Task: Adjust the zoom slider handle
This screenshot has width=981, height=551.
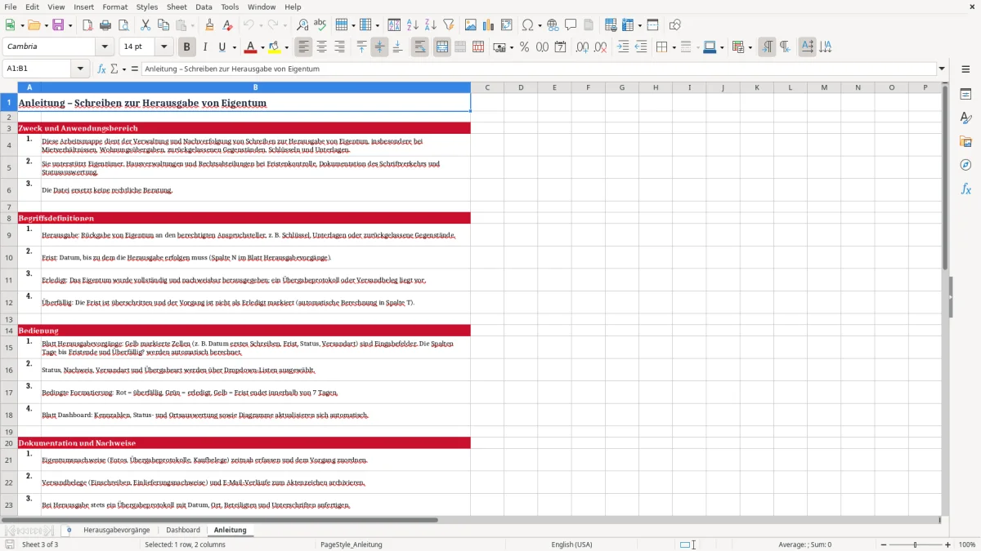Action: (x=916, y=544)
